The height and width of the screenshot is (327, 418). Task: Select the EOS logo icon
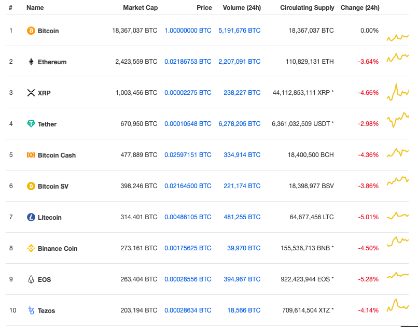pyautogui.click(x=31, y=279)
